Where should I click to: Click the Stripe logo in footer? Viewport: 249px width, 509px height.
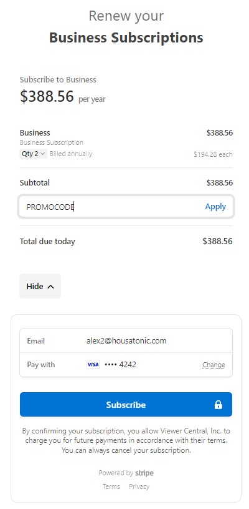[144, 473]
